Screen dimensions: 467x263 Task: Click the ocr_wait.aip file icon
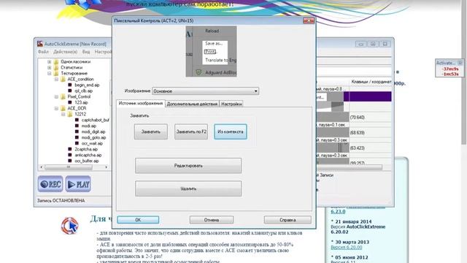tap(77, 143)
